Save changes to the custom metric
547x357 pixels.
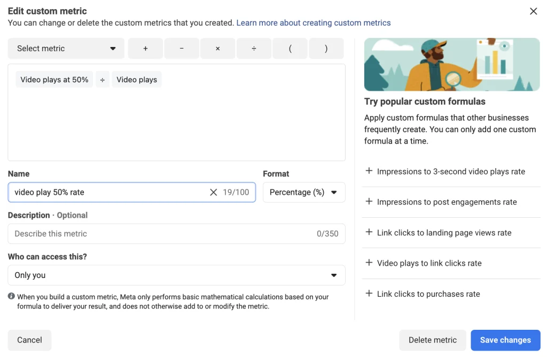tap(505, 340)
